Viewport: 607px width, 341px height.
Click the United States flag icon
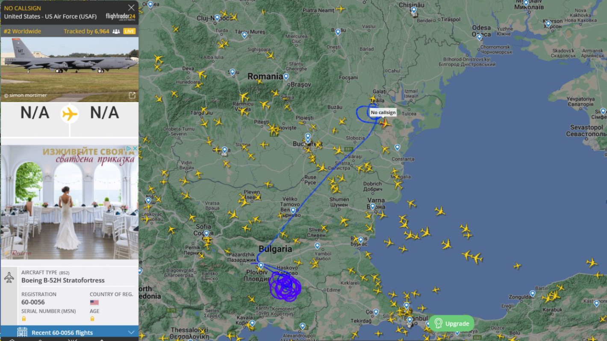tap(94, 302)
